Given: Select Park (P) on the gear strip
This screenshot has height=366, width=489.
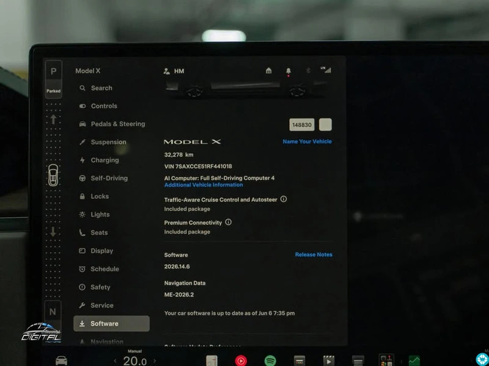Looking at the screenshot, I should coord(53,71).
